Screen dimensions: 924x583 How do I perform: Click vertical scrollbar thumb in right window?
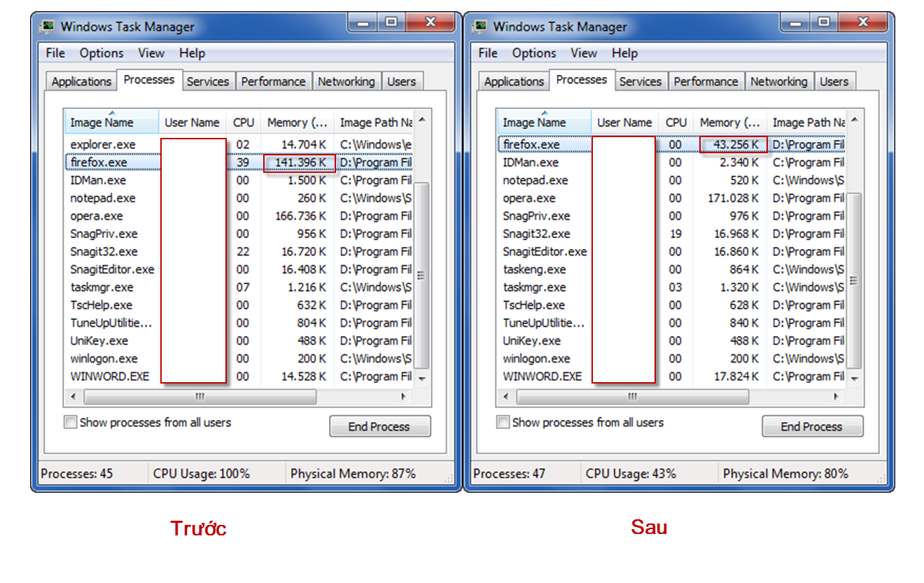[855, 280]
